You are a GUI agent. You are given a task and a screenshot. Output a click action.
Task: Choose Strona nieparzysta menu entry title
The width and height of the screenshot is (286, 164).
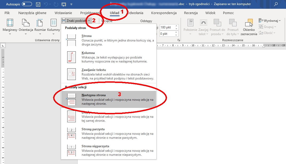(x=95, y=146)
